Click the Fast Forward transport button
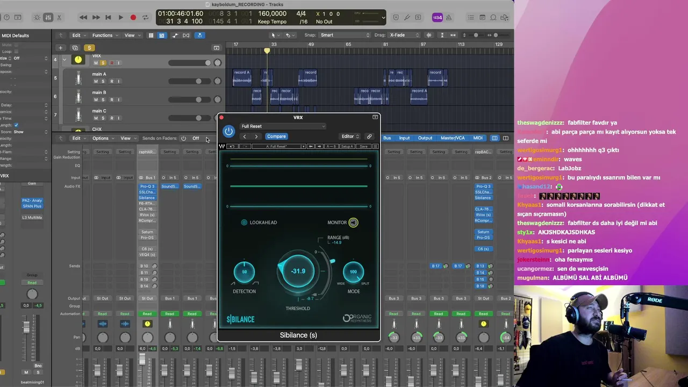The height and width of the screenshot is (387, 688). tap(96, 17)
